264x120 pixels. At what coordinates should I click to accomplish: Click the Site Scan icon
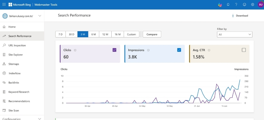point(4,110)
